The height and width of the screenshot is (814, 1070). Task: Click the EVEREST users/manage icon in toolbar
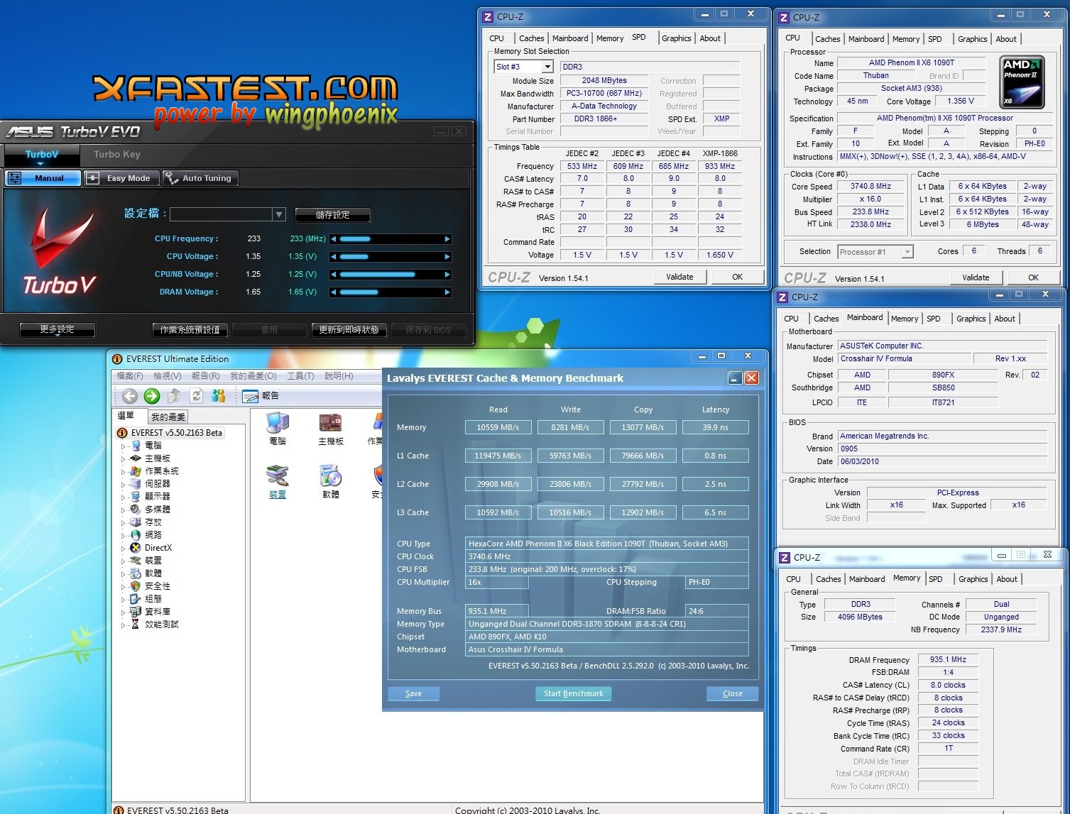click(219, 396)
